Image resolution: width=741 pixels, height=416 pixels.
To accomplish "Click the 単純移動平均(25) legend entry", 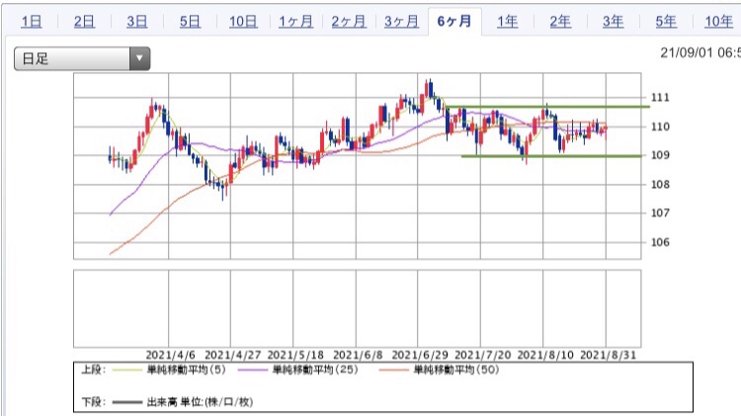I will 315,370.
